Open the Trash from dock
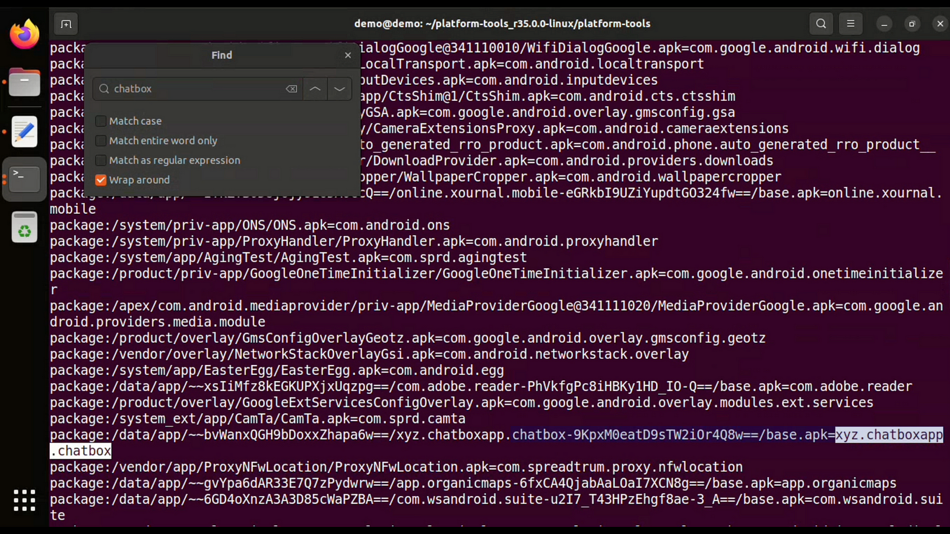The height and width of the screenshot is (534, 950). [x=24, y=227]
